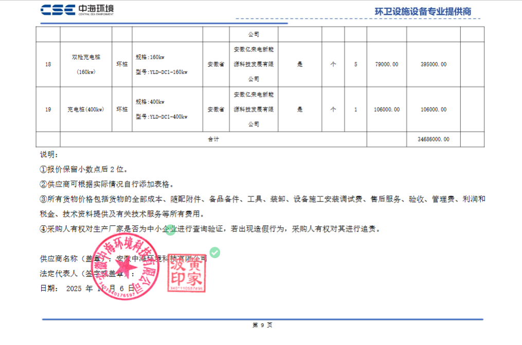Screen dimensions: 522x345
Task: Click the 说明 notes heading
Action: pos(49,155)
